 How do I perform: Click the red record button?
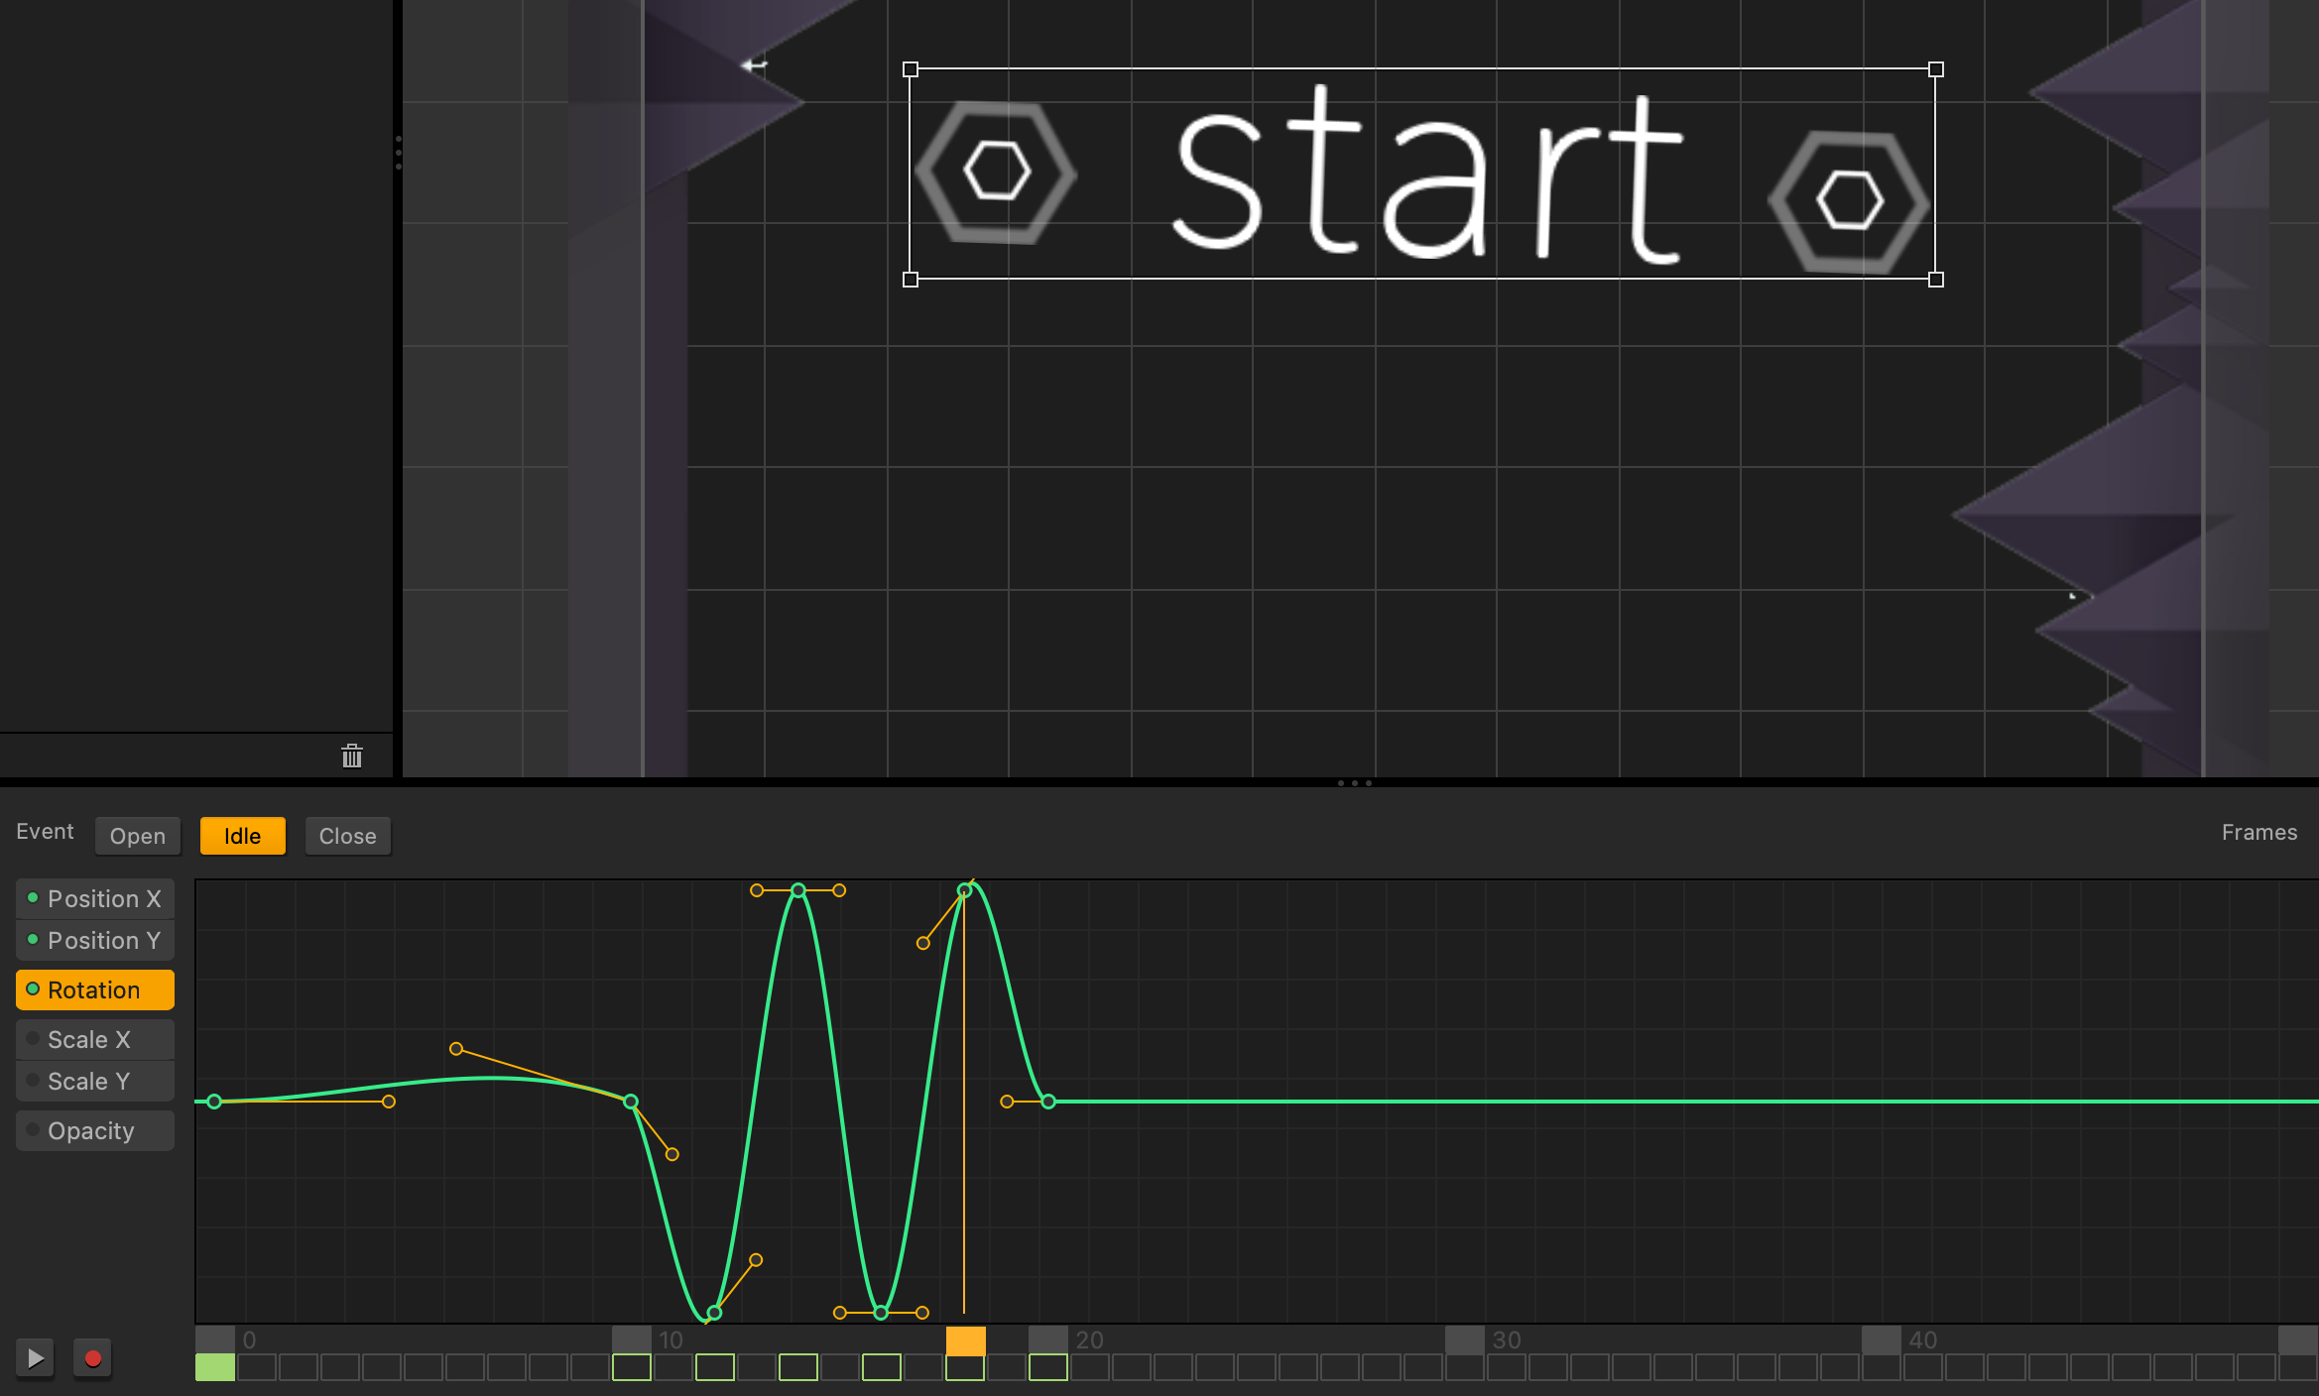(93, 1358)
